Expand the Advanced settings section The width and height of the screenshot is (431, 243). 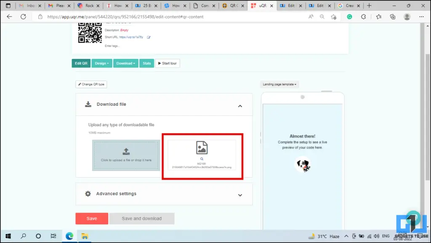pyautogui.click(x=240, y=195)
